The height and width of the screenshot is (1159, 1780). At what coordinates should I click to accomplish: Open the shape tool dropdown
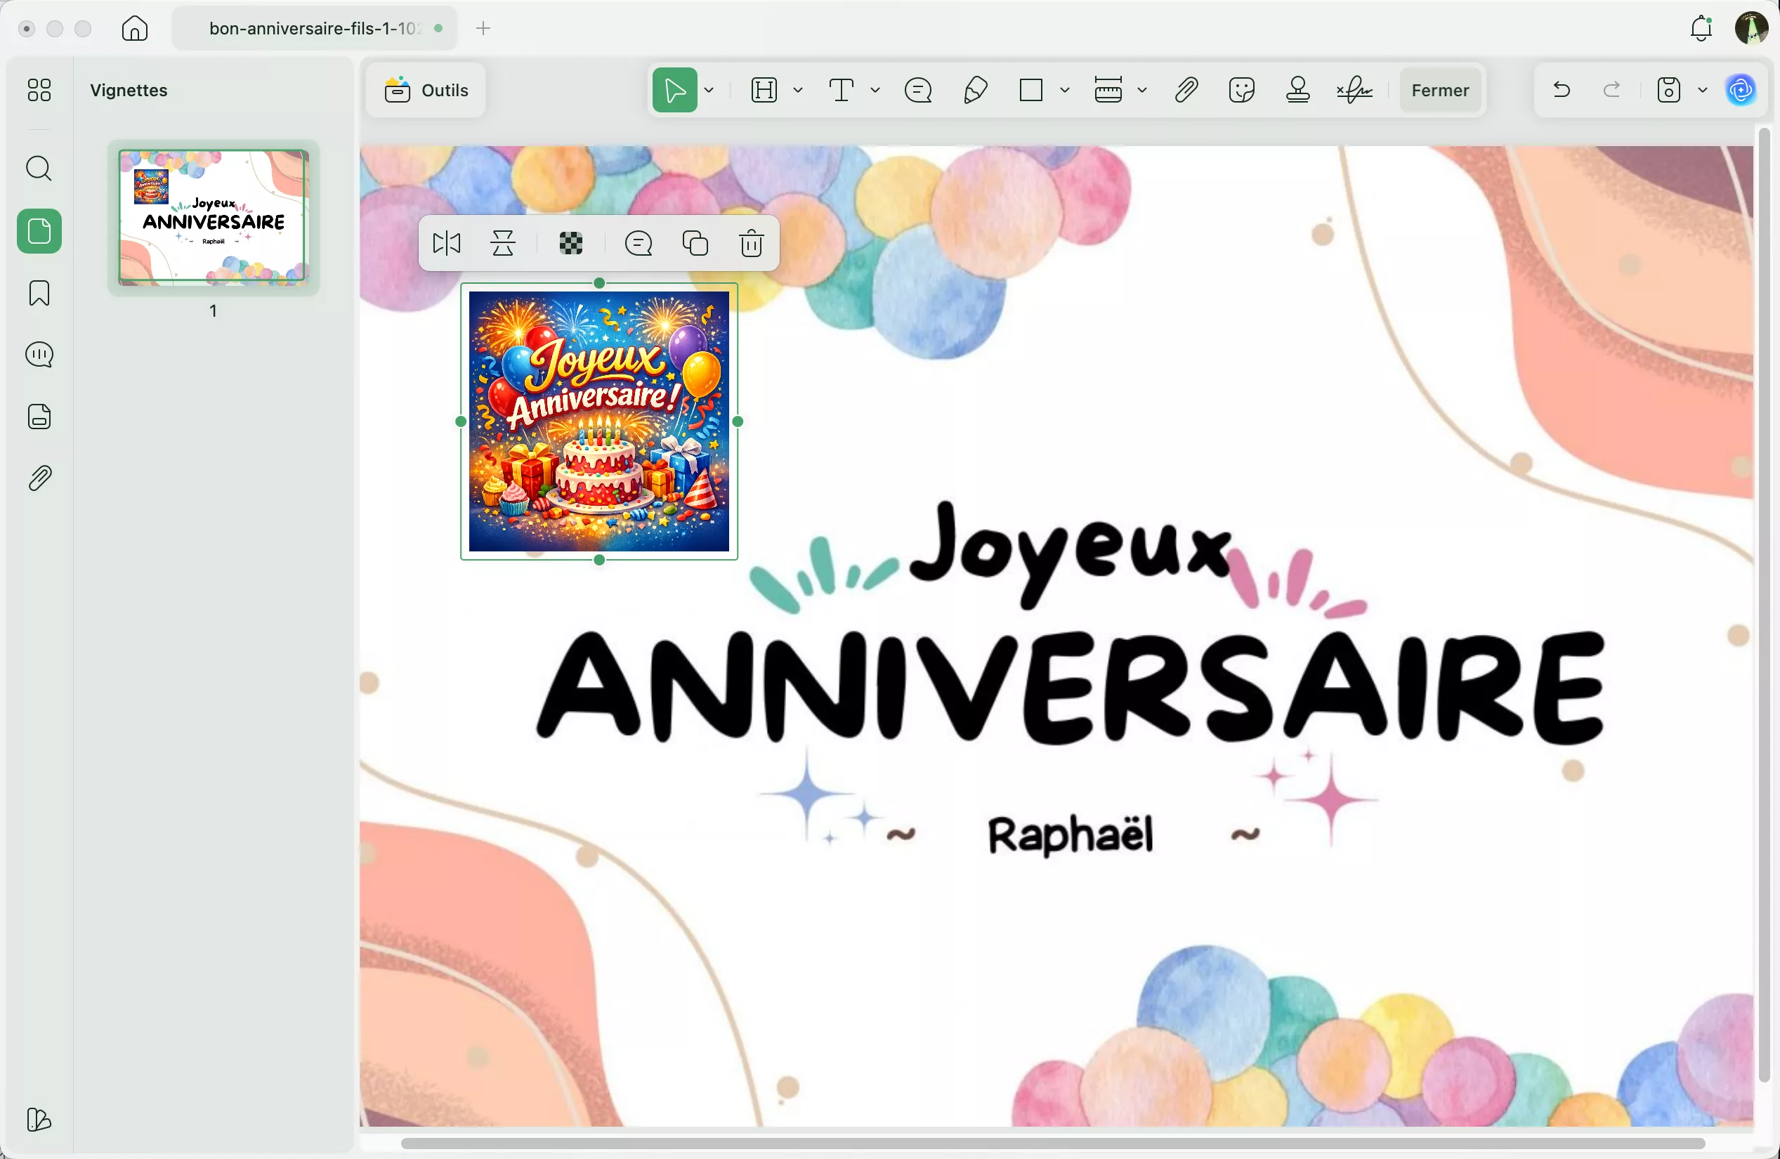(1065, 90)
